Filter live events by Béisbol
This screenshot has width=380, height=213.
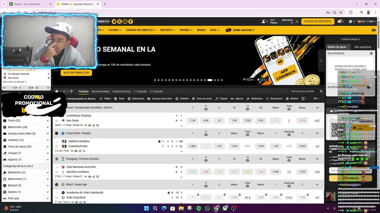[292, 99]
